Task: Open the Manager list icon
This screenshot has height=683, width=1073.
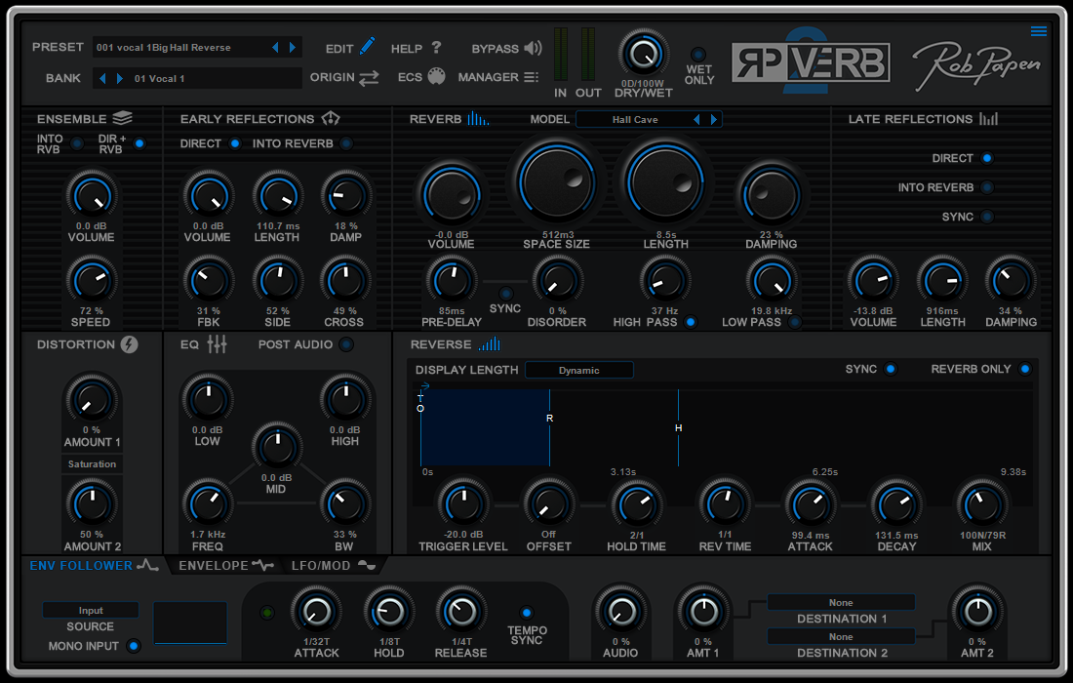Action: click(x=532, y=77)
